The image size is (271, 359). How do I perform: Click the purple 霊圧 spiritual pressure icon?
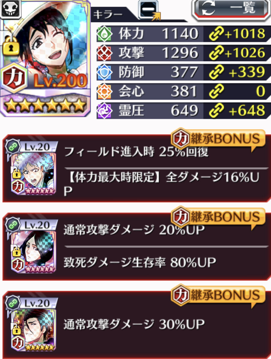tap(105, 111)
